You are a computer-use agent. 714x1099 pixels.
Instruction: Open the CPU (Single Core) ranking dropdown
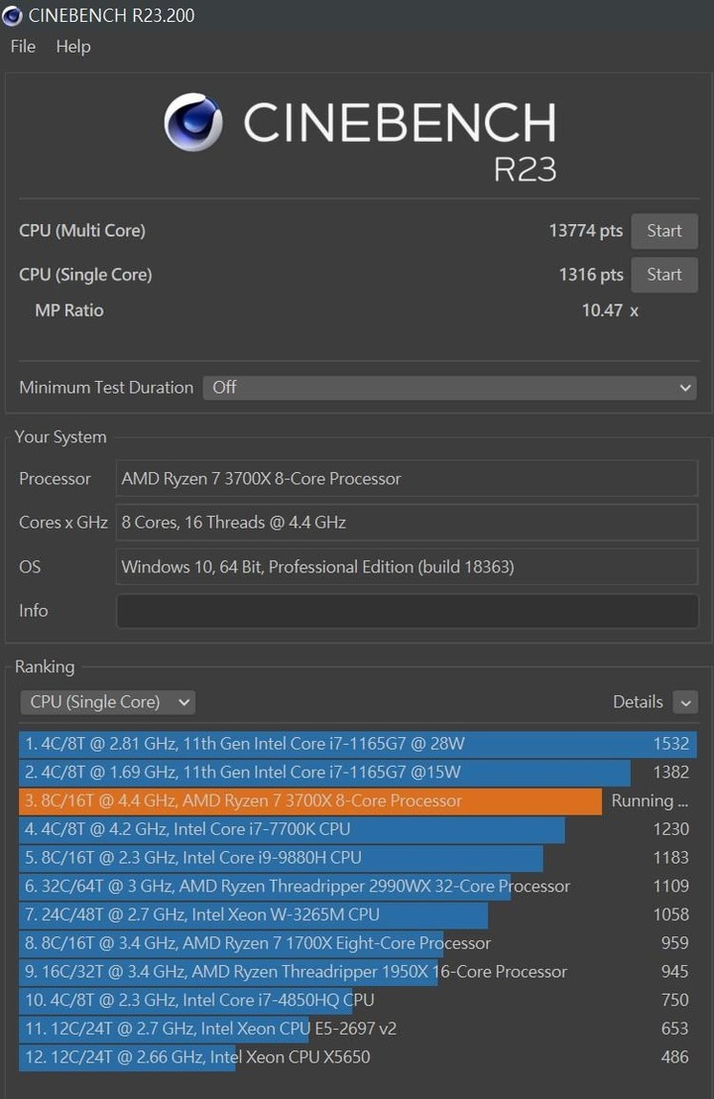108,701
